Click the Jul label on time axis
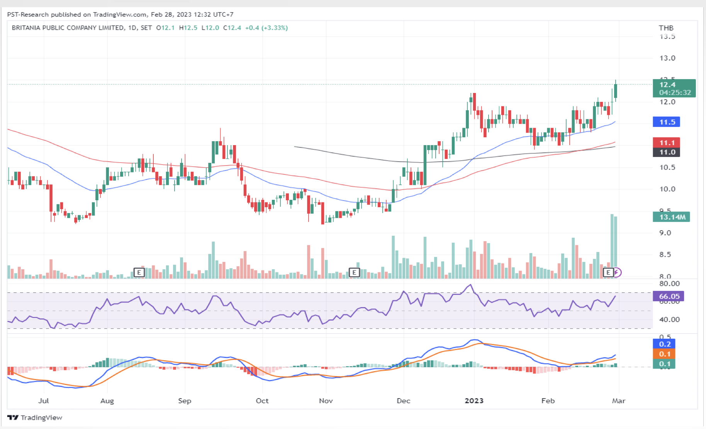The width and height of the screenshot is (706, 429). 44,400
